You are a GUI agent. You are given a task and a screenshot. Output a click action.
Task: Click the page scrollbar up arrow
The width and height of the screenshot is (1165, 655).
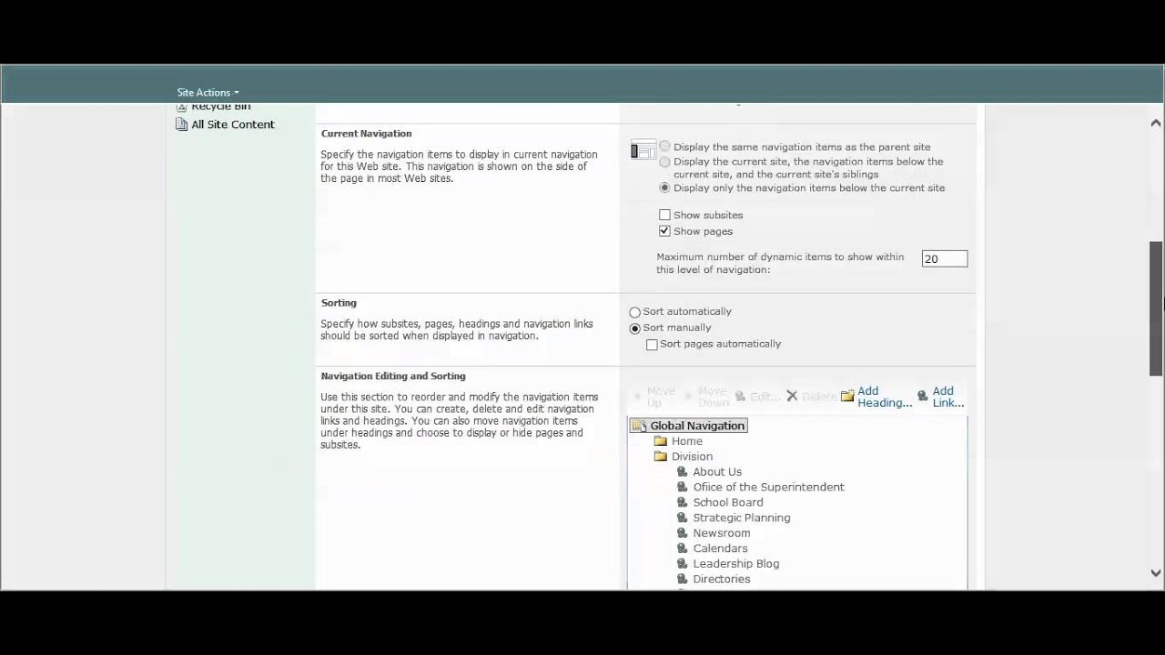(1156, 123)
